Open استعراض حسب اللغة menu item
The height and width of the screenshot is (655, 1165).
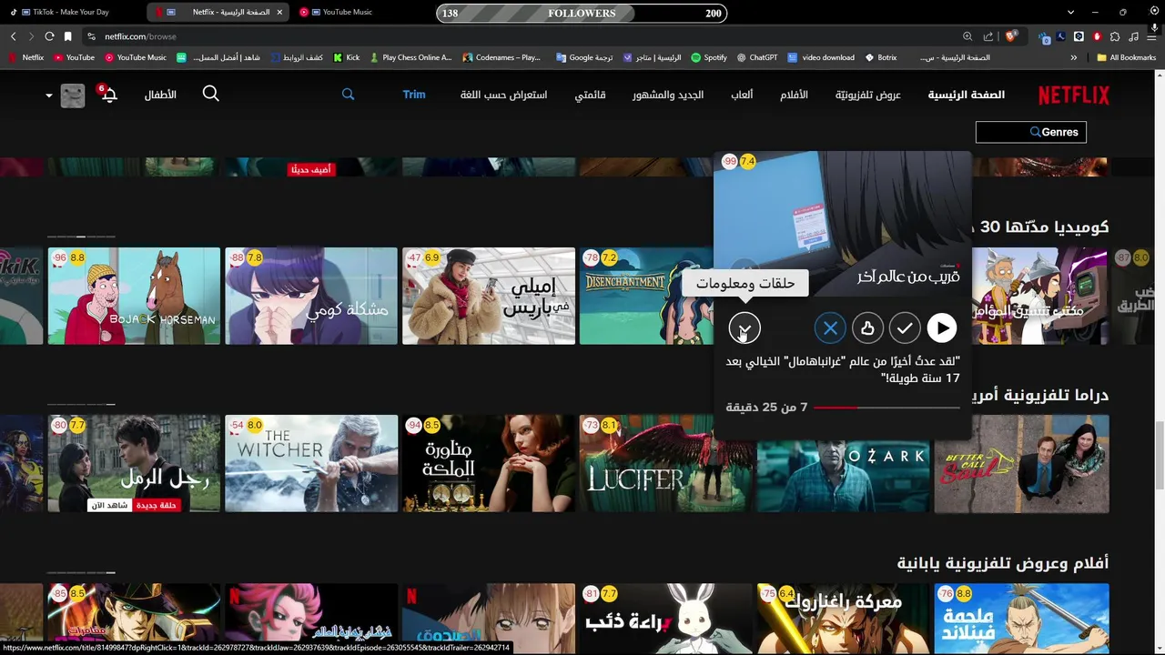coord(503,95)
